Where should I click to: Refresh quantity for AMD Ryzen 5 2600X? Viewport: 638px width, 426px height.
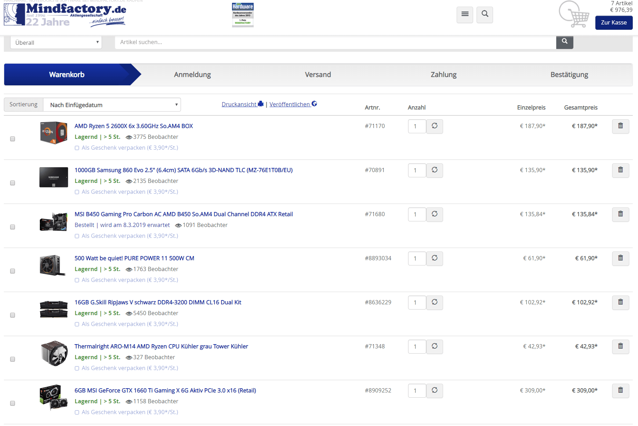click(435, 126)
